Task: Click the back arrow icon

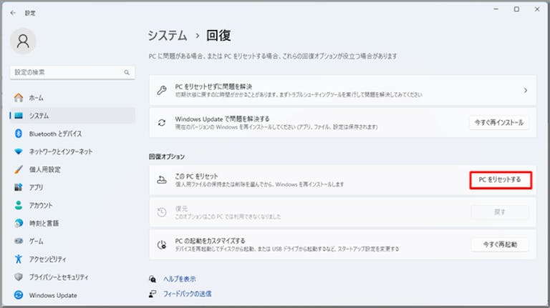Action: (13, 13)
